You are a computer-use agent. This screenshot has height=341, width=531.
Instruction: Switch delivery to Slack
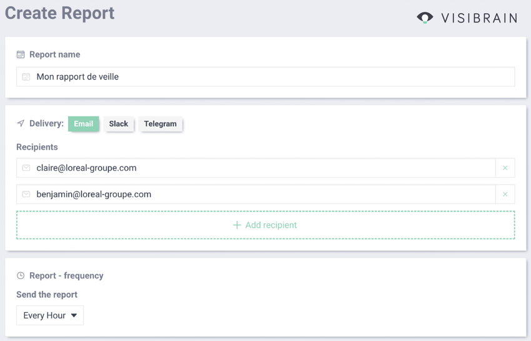tap(119, 124)
